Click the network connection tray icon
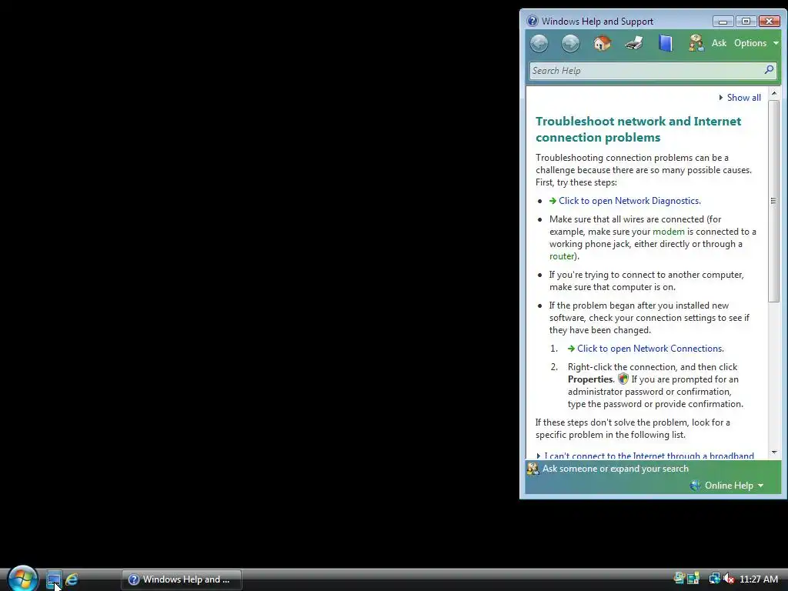 (714, 579)
